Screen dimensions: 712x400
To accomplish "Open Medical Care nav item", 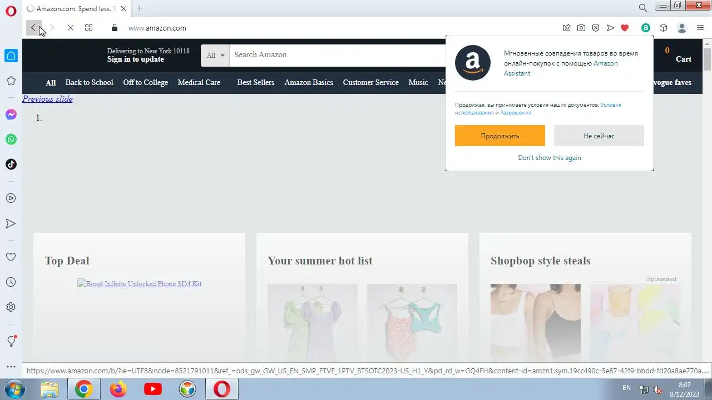I will pyautogui.click(x=199, y=82).
